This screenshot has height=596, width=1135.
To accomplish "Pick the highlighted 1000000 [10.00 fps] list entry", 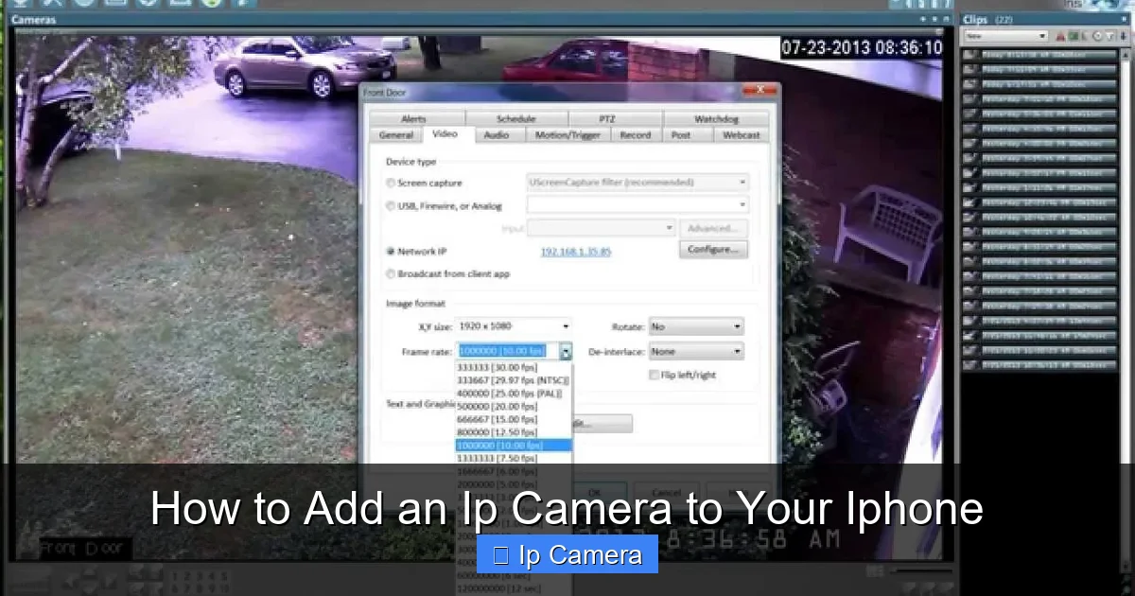I will (514, 445).
